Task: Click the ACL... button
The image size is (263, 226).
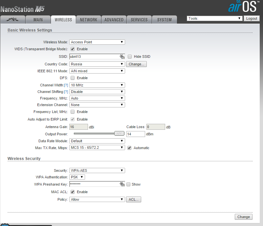Action: tap(134, 199)
